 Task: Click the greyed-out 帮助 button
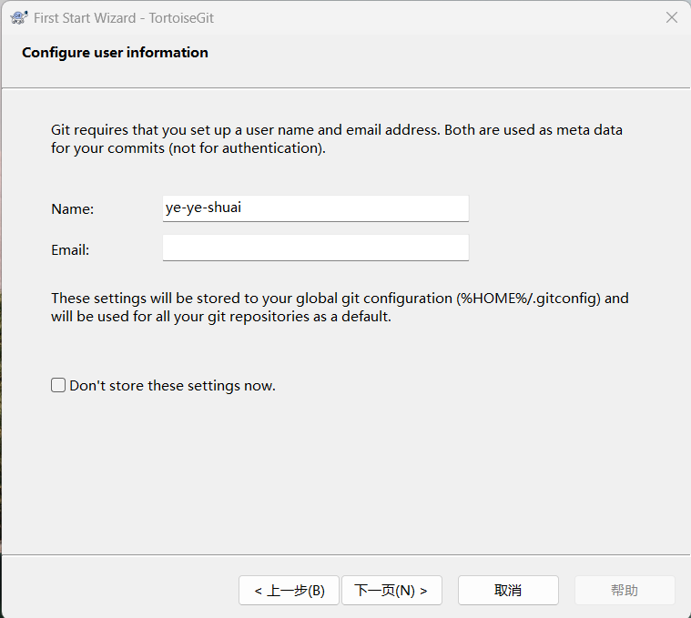[625, 591]
